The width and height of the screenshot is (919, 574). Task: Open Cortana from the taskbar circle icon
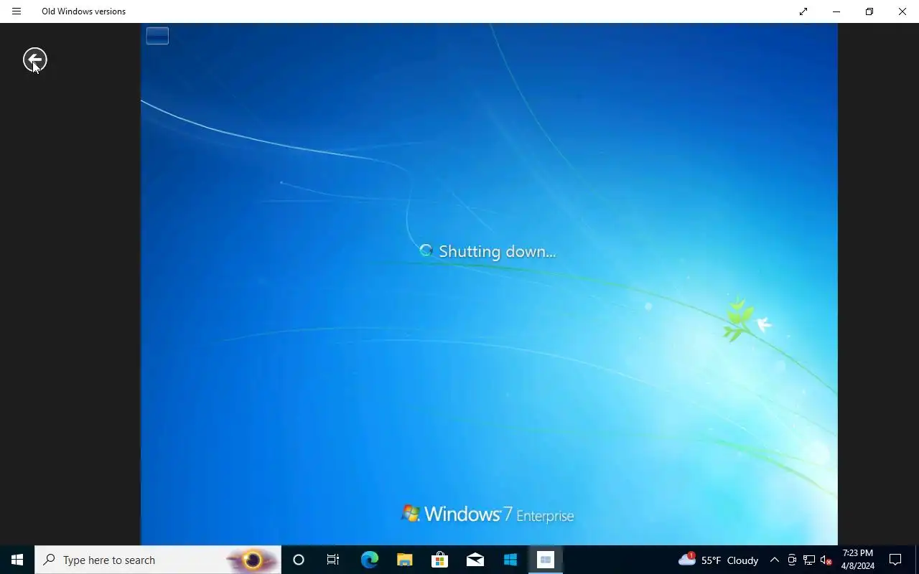(299, 560)
